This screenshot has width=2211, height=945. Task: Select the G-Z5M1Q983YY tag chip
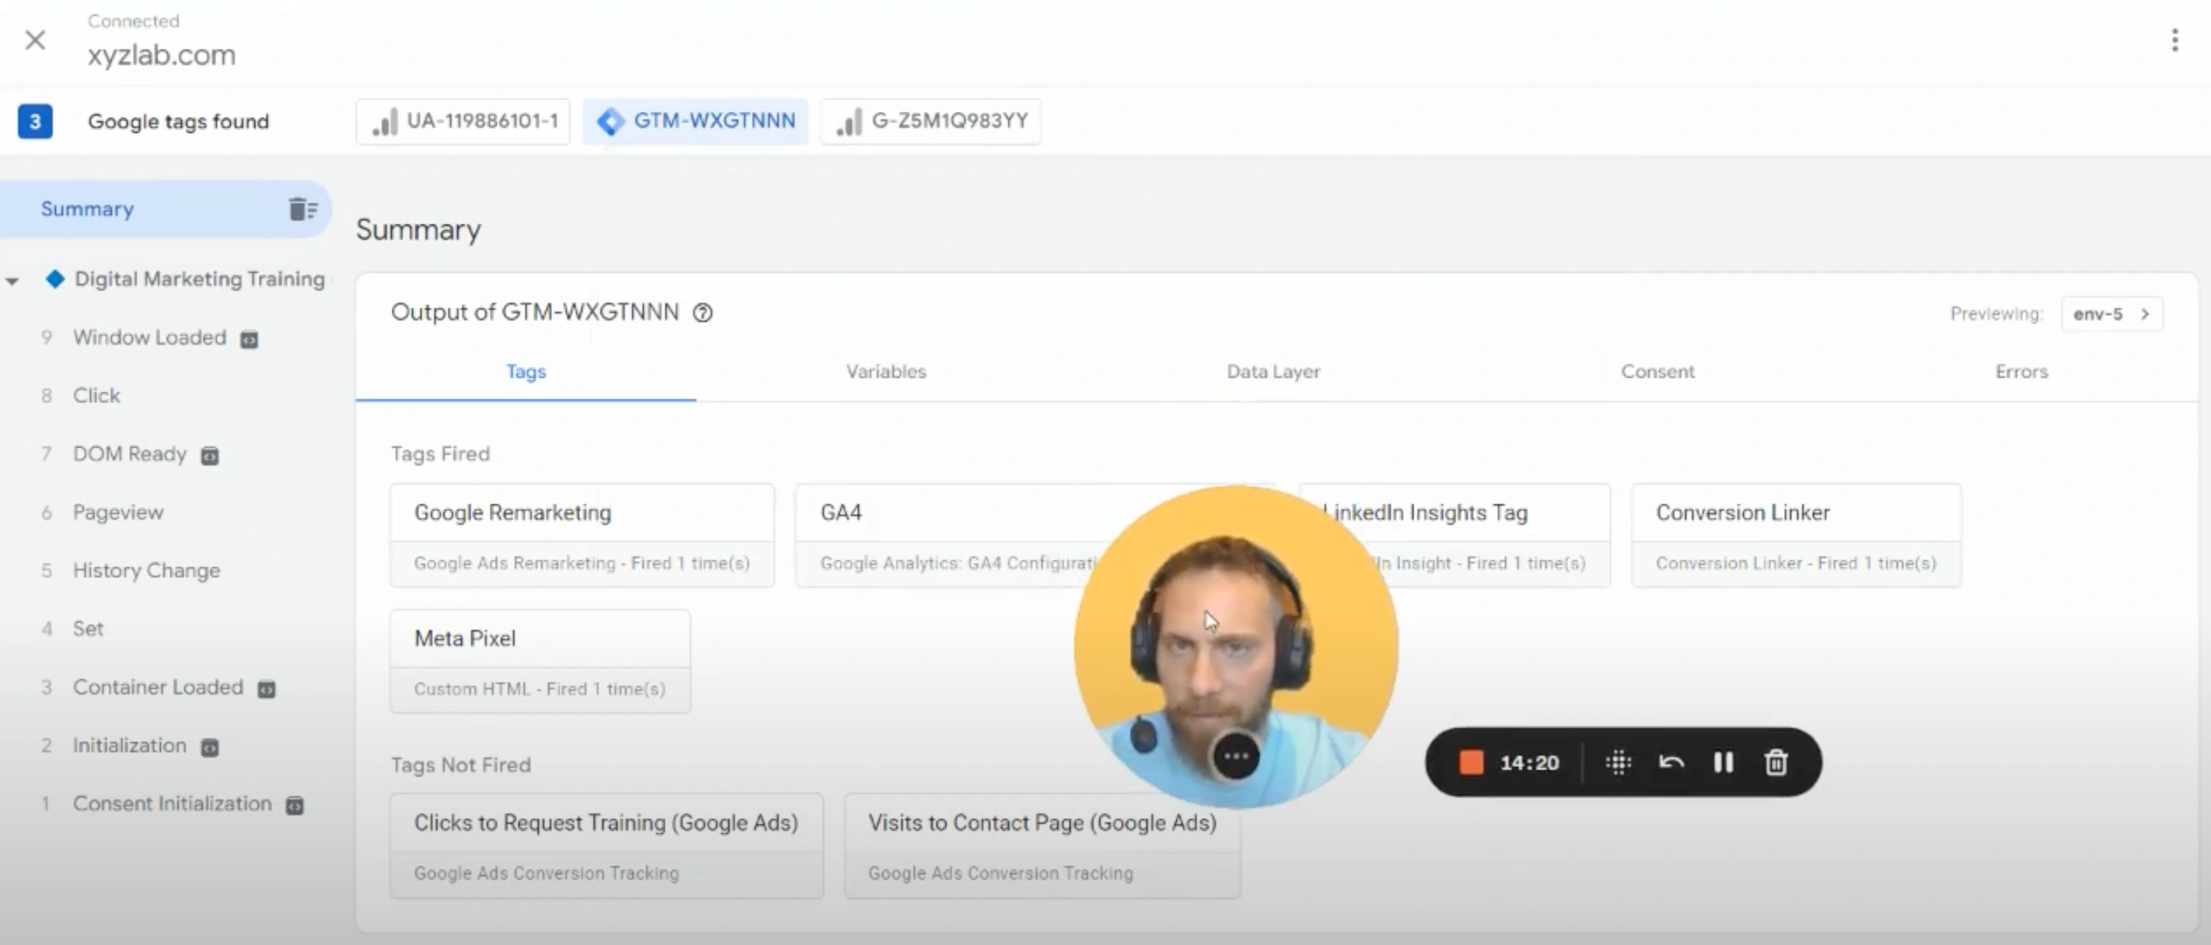(x=931, y=121)
